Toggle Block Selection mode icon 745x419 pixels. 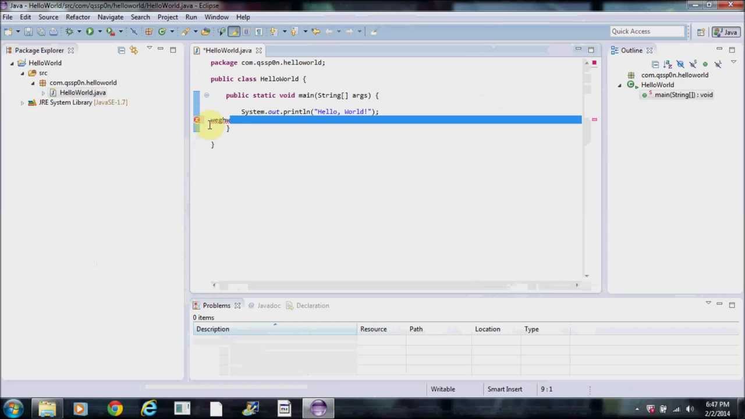(246, 31)
